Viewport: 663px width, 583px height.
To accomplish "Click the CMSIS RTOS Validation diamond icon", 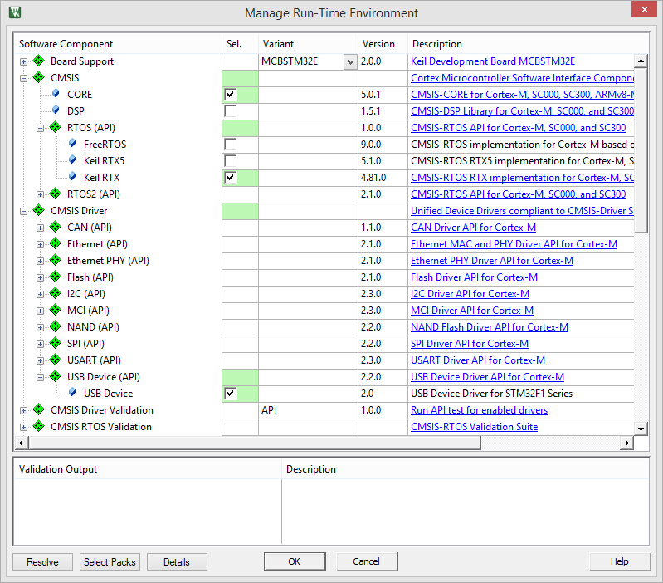I will [x=39, y=426].
